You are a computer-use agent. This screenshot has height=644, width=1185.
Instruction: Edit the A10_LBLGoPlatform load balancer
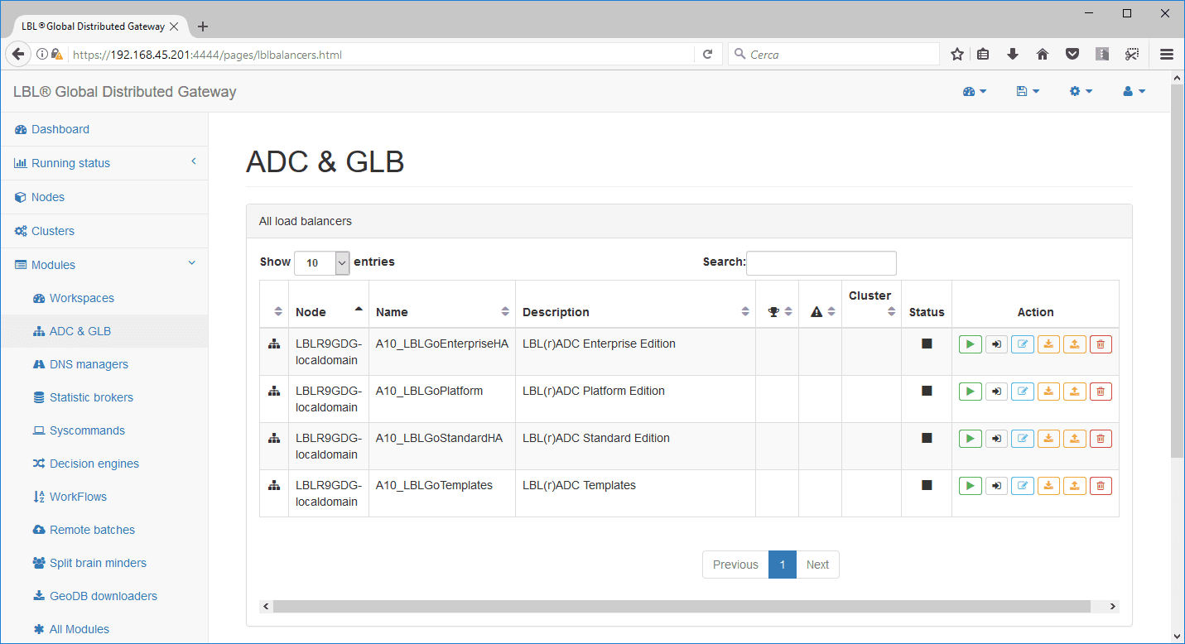(x=1023, y=392)
